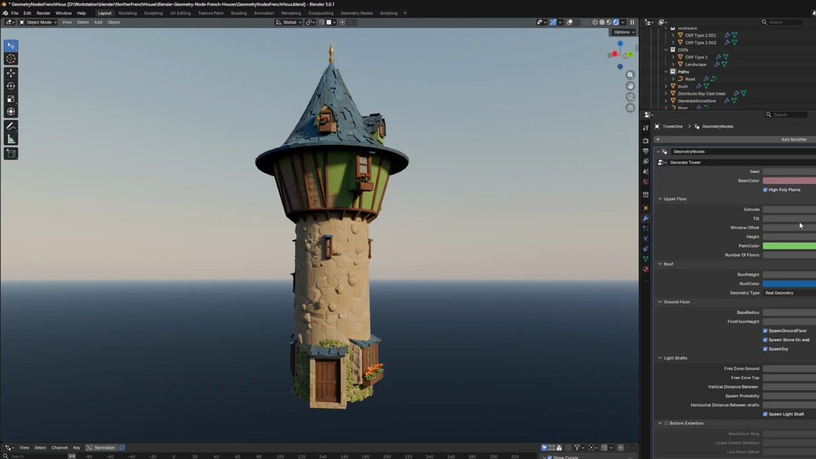The height and width of the screenshot is (459, 816).
Task: Open the Render menu
Action: (x=43, y=13)
